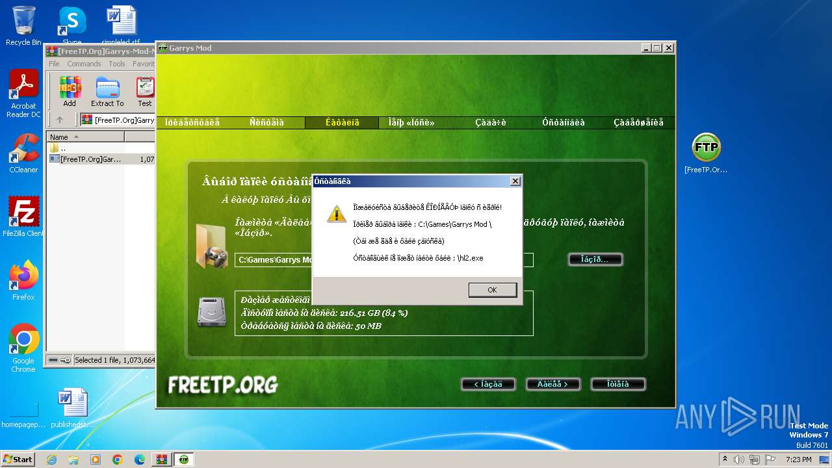The height and width of the screenshot is (468, 832).
Task: Click the drive and key icon in WinRAR status bar
Action: point(60,360)
